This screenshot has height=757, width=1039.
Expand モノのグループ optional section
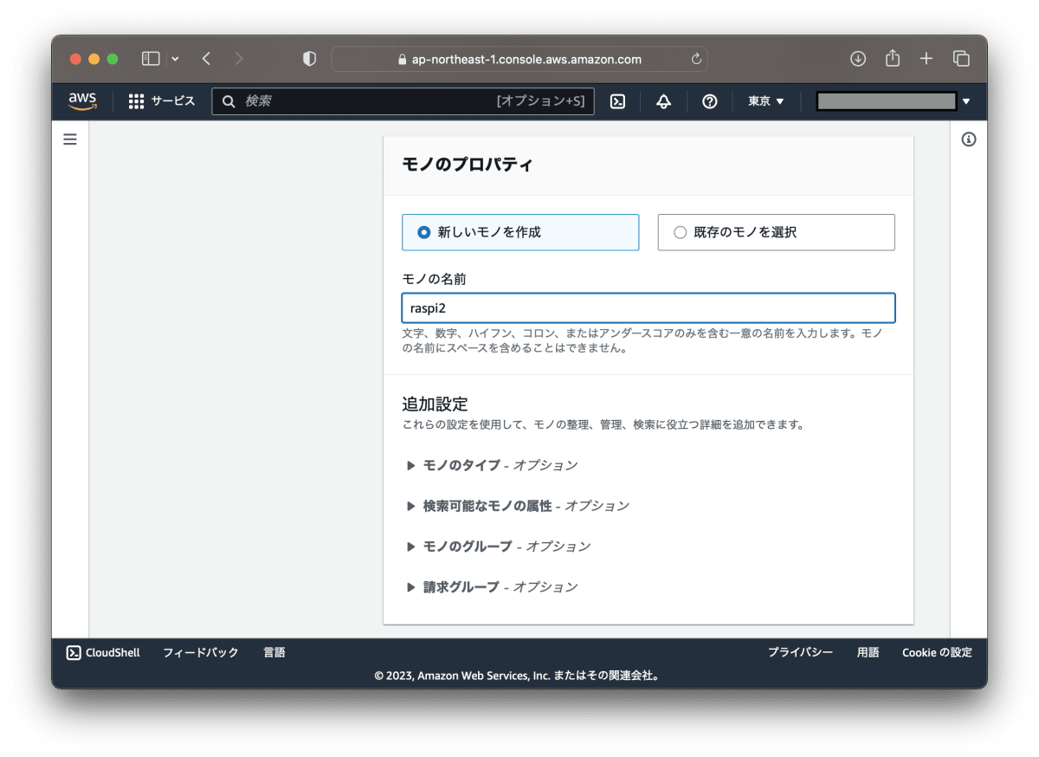499,547
